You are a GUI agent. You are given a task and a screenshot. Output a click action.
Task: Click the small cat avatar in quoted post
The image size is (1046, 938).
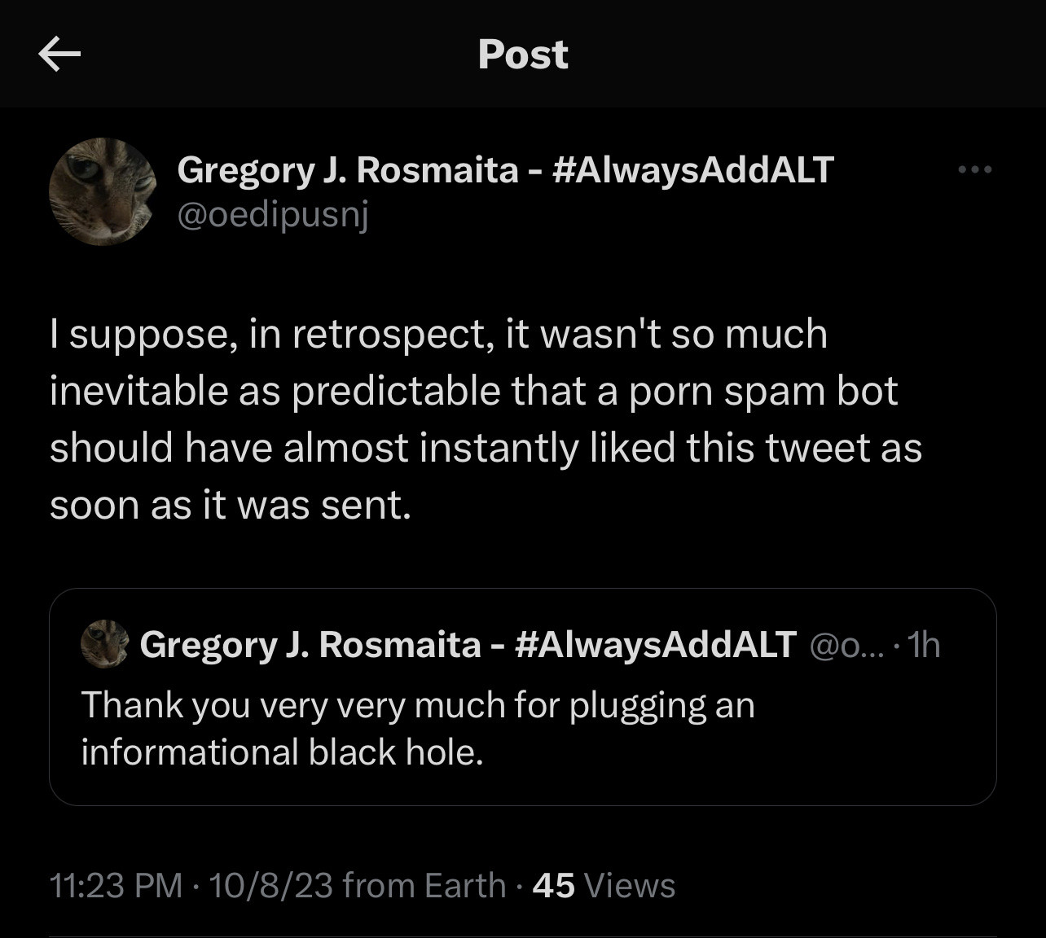coord(105,644)
